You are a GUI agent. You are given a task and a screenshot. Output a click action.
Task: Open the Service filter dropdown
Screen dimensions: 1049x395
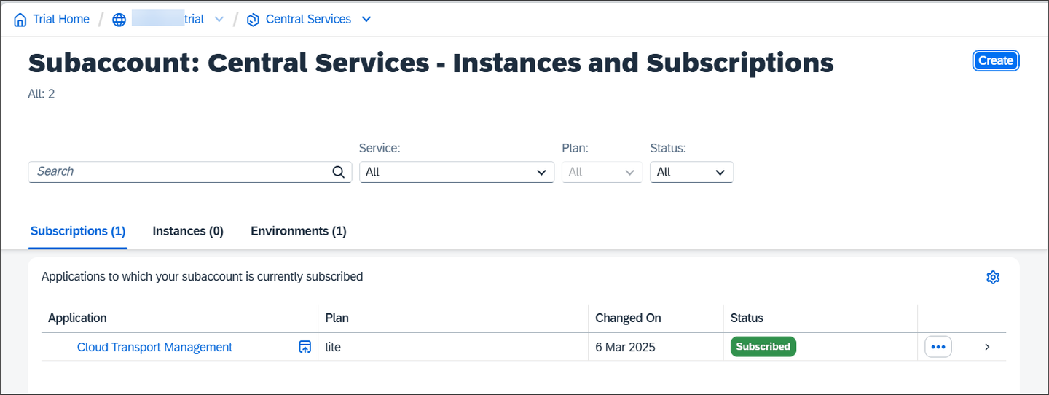[x=457, y=172]
